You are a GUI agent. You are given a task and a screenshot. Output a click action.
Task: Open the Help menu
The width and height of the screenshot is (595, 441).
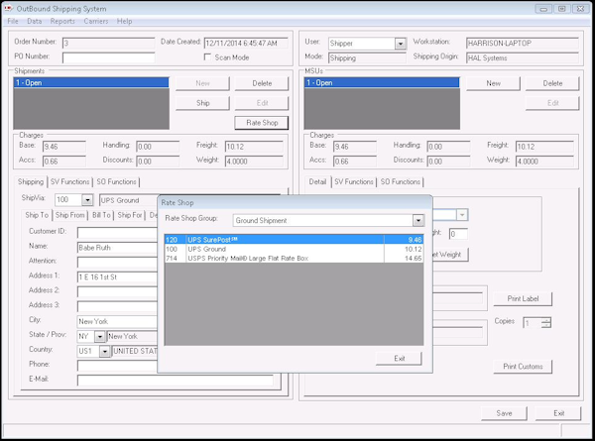pos(124,21)
